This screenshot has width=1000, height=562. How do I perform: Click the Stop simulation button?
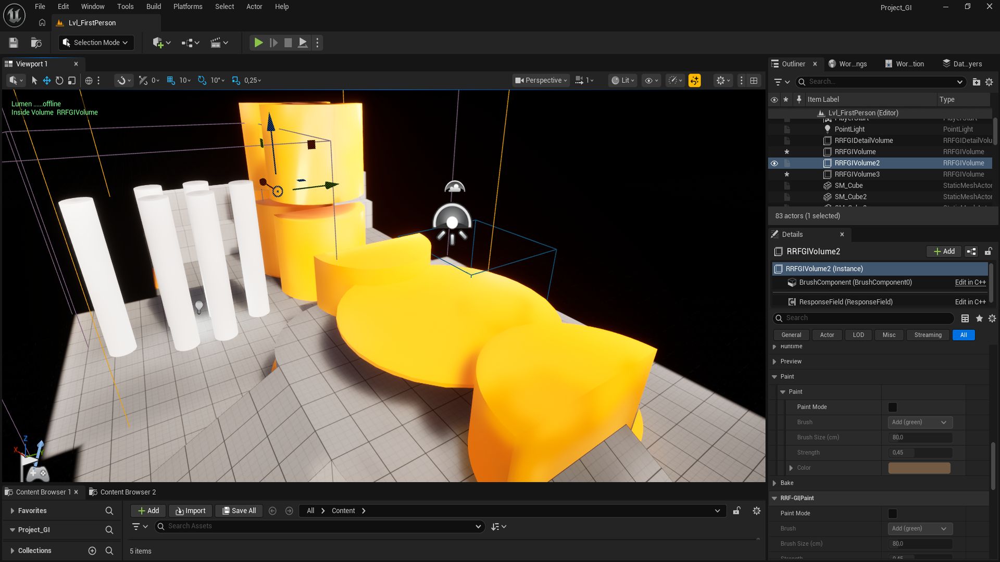tap(288, 43)
